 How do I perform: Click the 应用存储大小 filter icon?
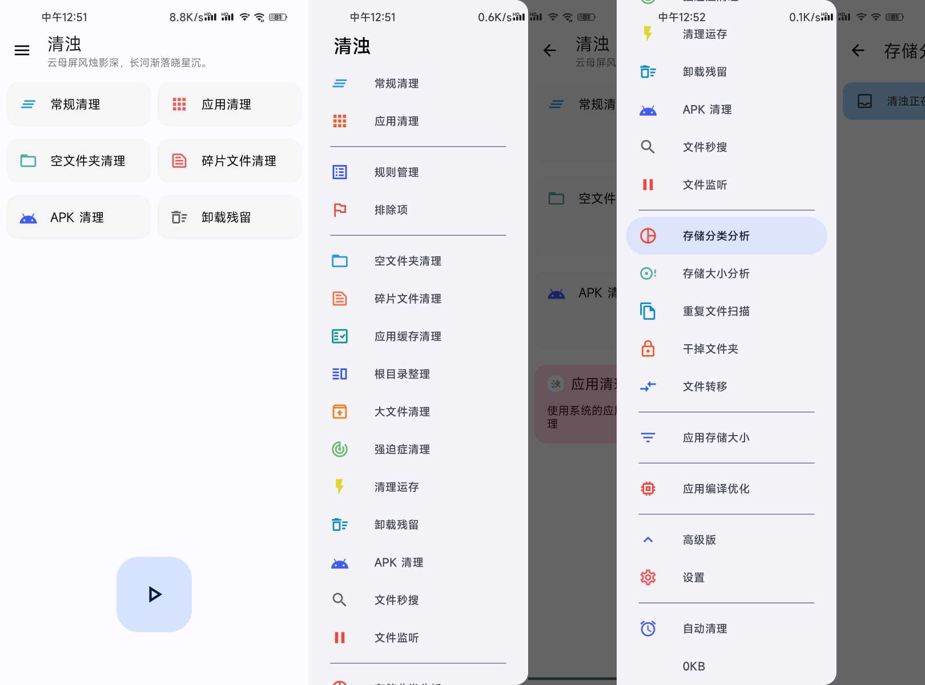click(x=648, y=438)
